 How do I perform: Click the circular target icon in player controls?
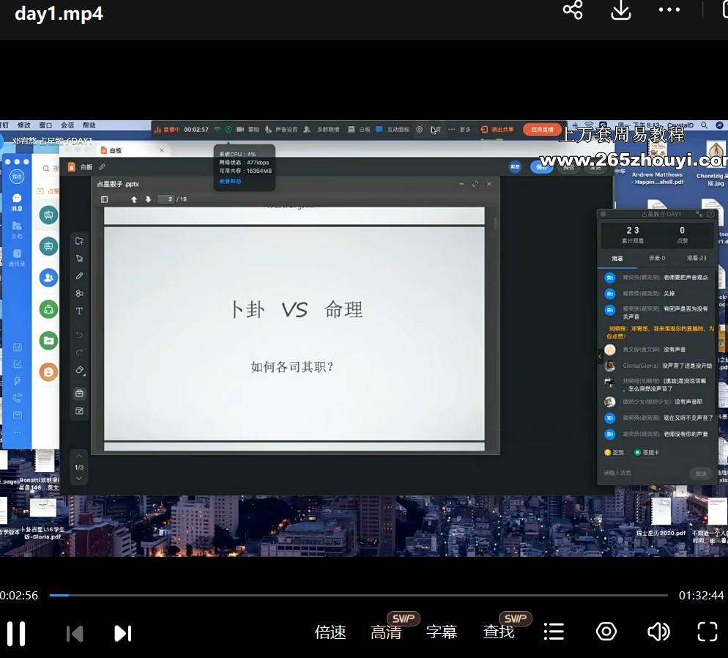pyautogui.click(x=606, y=632)
